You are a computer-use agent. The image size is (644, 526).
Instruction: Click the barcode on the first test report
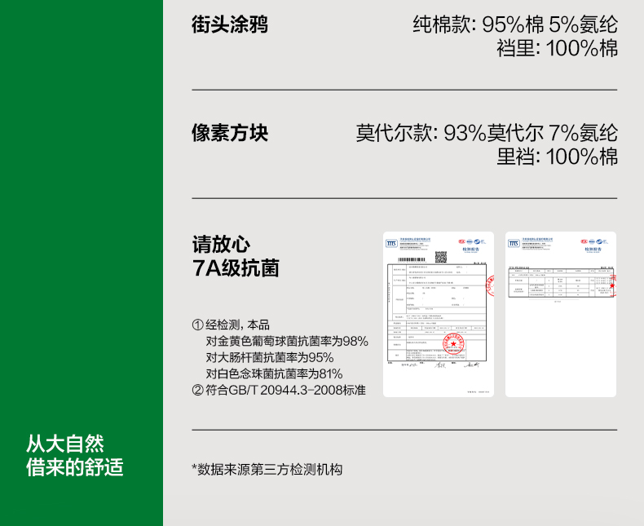408,259
